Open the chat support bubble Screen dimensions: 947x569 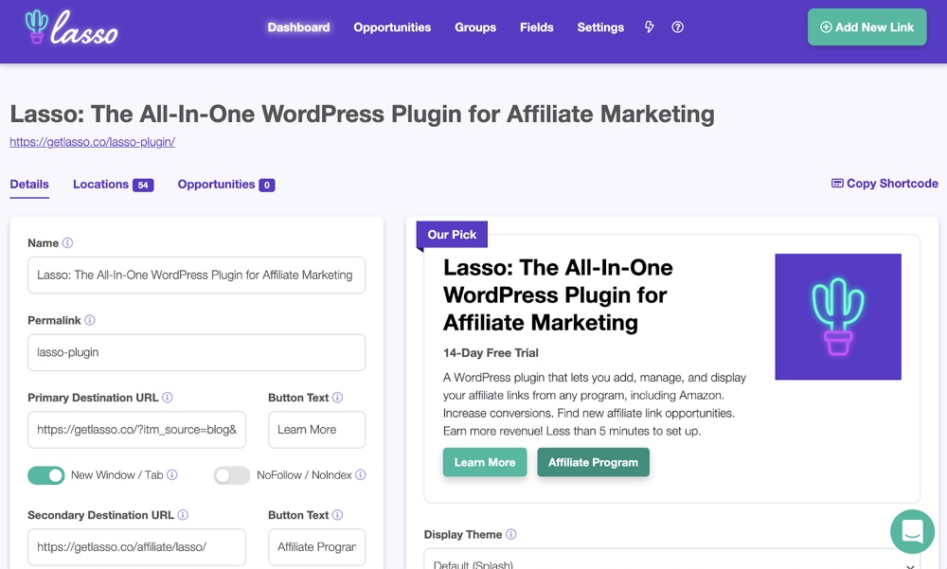[x=912, y=531]
